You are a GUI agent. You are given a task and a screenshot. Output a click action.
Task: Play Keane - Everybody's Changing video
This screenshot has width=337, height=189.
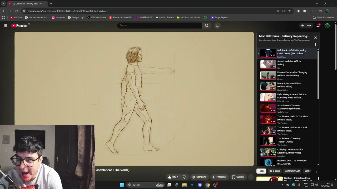(x=287, y=75)
